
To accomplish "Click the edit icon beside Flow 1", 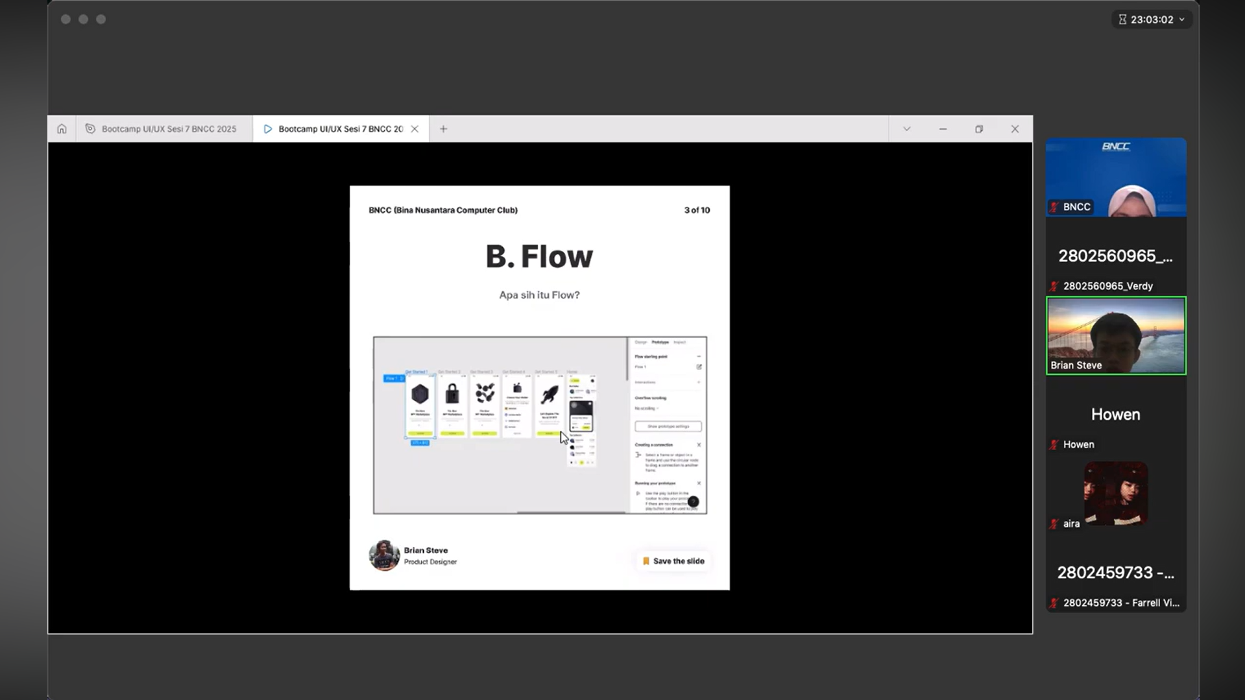I will tap(699, 367).
